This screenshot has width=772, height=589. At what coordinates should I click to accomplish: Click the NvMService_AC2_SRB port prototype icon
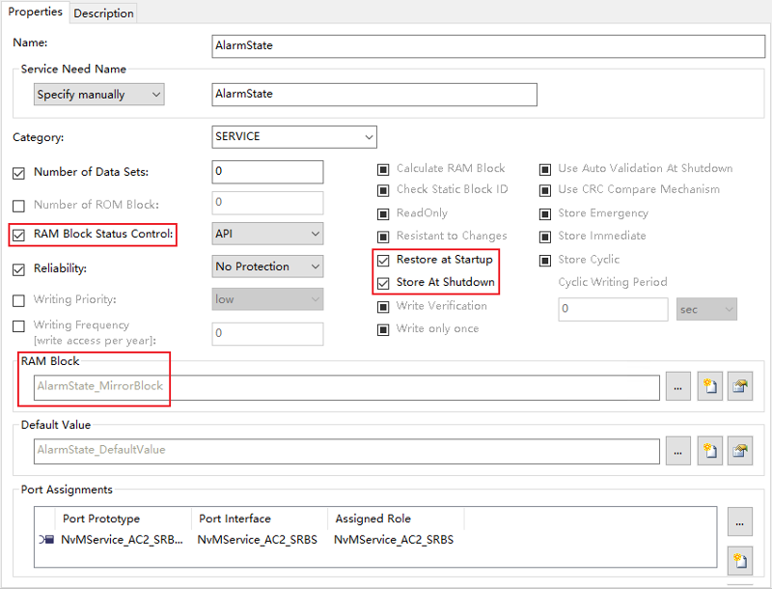coord(46,539)
